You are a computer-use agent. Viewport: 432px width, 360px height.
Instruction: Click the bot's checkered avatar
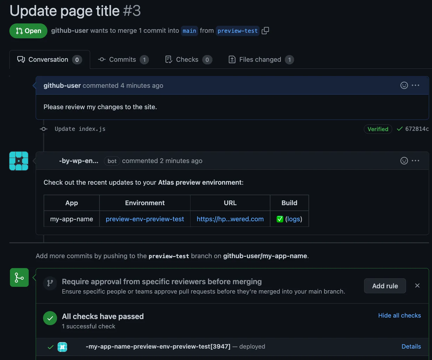click(x=19, y=161)
